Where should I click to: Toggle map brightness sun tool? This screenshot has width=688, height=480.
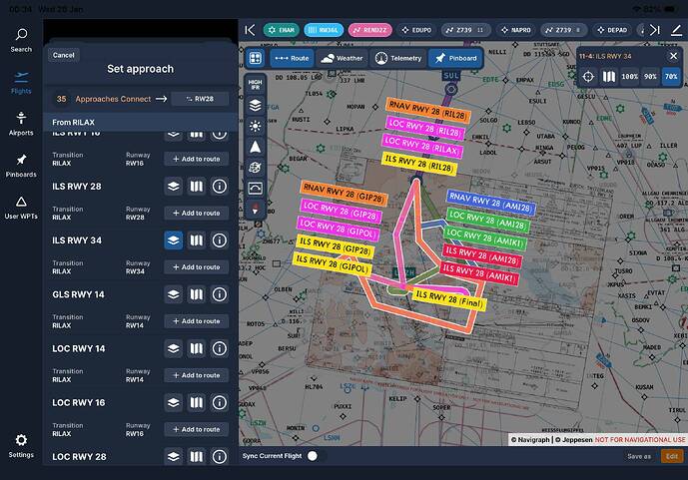[255, 127]
